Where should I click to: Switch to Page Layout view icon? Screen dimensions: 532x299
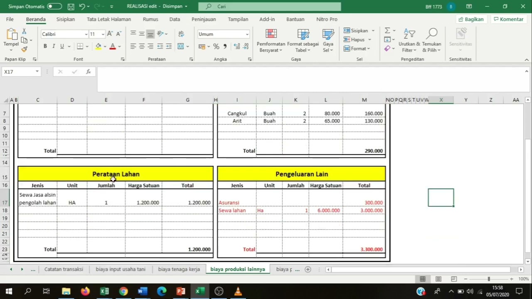(438, 279)
